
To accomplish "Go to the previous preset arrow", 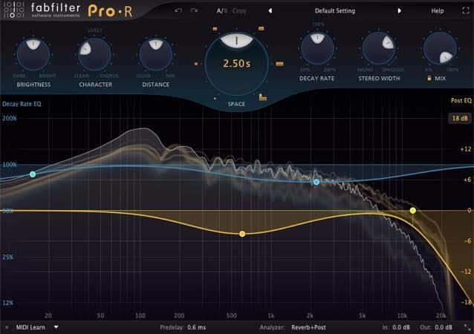I will (270, 11).
